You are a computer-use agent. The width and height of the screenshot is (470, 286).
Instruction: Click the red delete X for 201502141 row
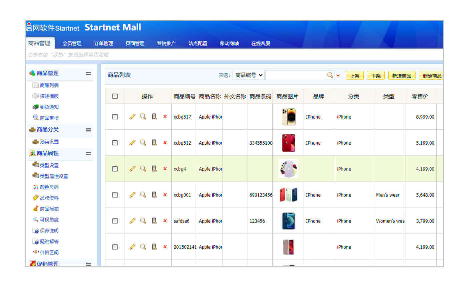165,247
